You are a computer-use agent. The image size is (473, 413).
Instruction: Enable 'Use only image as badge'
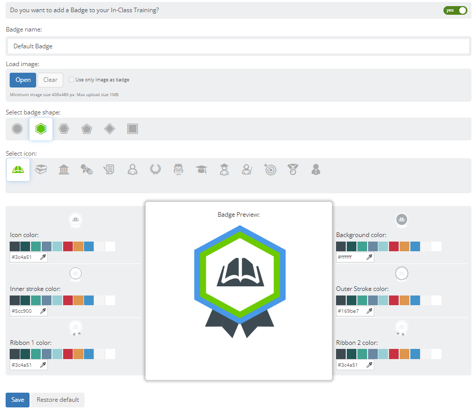71,79
